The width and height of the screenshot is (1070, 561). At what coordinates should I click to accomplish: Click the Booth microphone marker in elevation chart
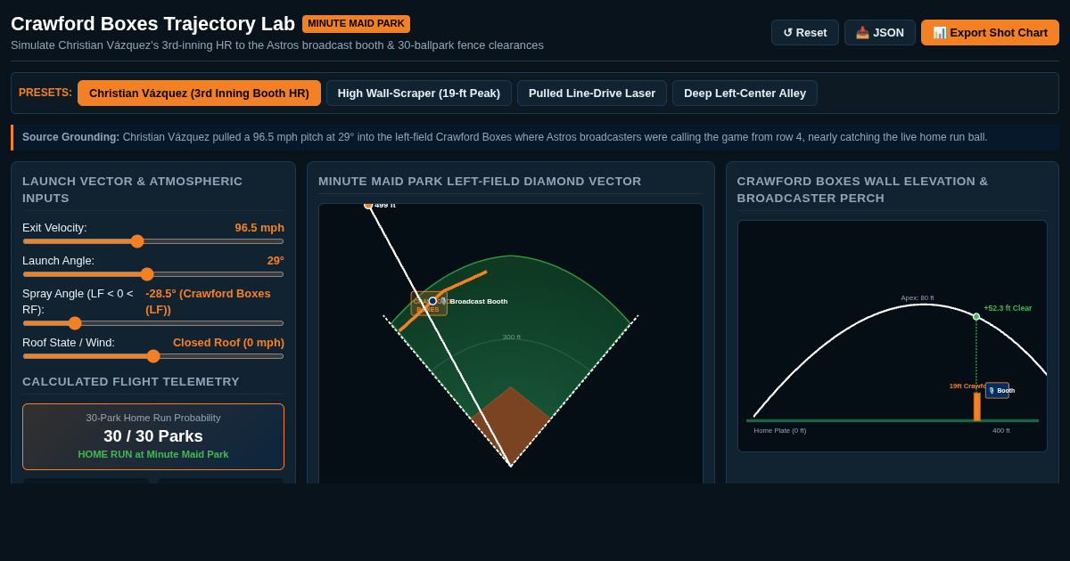pos(998,390)
